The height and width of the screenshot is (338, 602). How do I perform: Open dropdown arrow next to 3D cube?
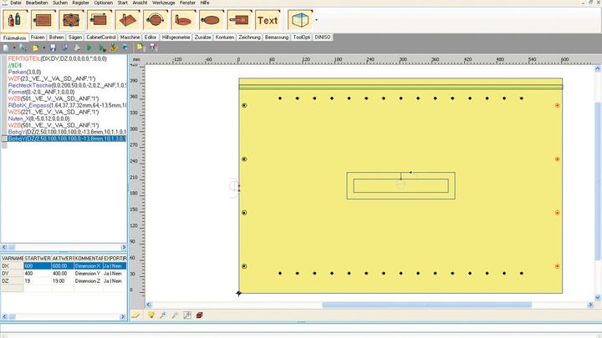click(316, 19)
